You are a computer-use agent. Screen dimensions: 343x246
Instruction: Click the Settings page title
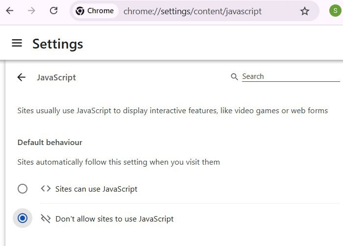tap(58, 44)
